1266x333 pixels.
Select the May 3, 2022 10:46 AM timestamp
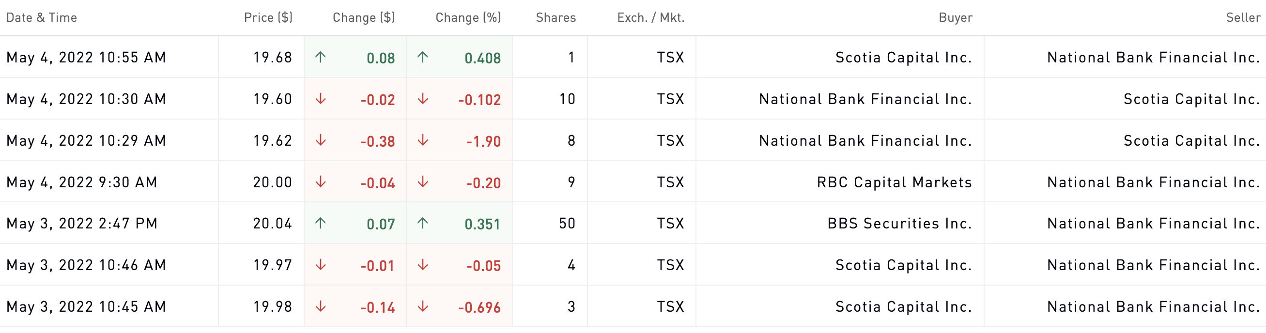coord(86,265)
